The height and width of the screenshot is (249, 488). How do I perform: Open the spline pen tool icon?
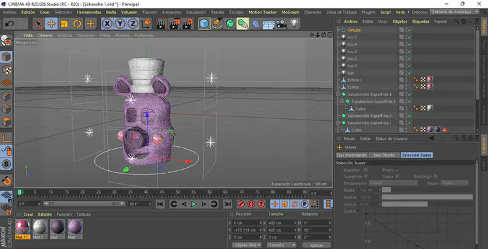(217, 23)
